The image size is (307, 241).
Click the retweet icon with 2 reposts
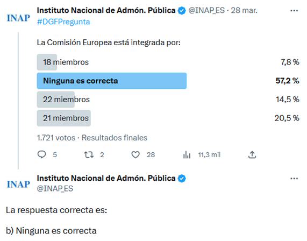tap(89, 155)
